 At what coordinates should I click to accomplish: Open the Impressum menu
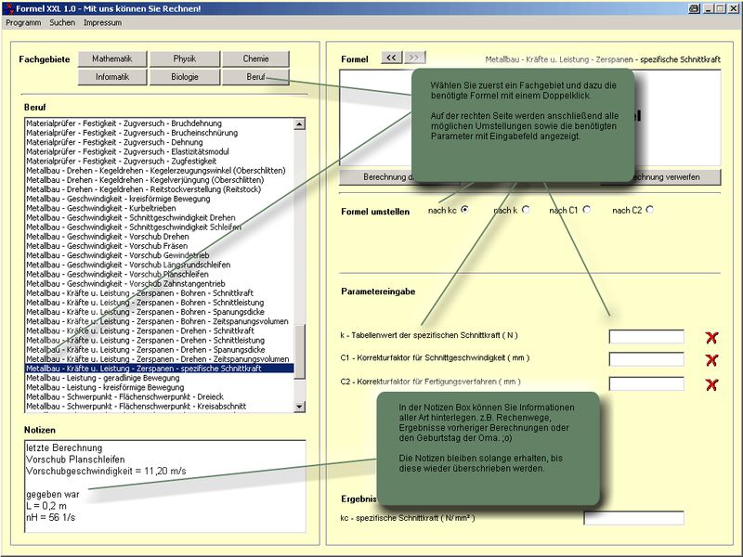[102, 21]
